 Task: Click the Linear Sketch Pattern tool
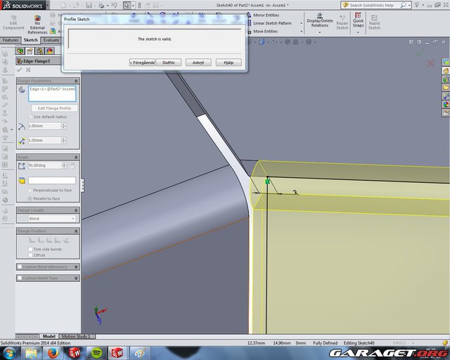272,23
